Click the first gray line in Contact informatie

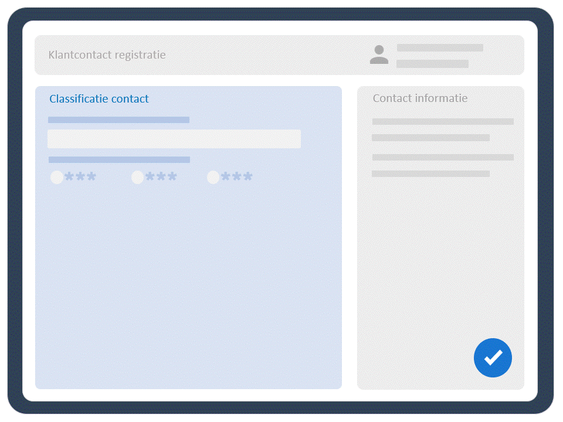(x=443, y=122)
